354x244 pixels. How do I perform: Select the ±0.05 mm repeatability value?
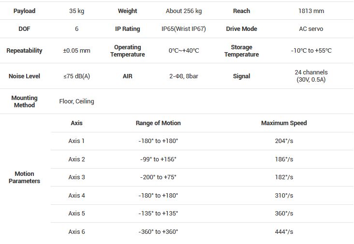click(76, 51)
